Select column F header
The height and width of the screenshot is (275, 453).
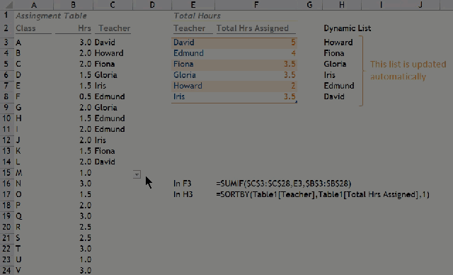coord(256,5)
